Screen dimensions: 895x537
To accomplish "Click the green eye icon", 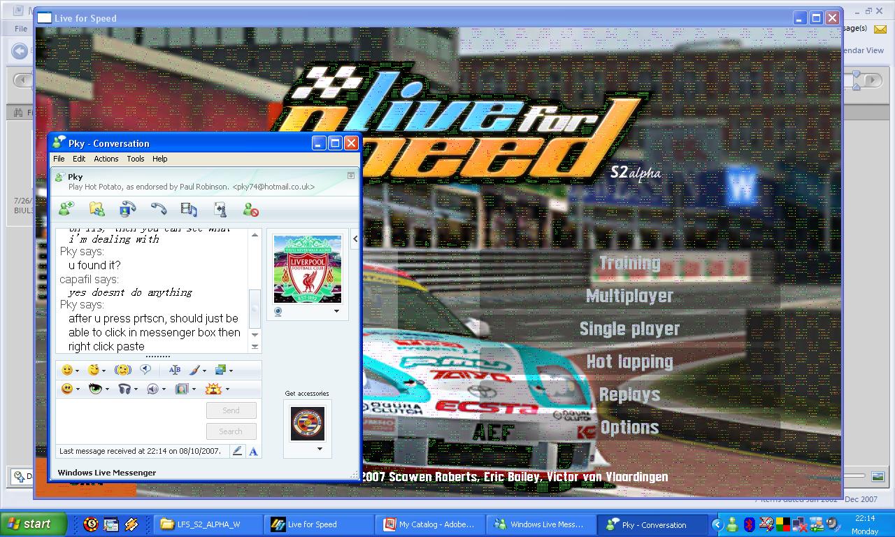I will (95, 389).
